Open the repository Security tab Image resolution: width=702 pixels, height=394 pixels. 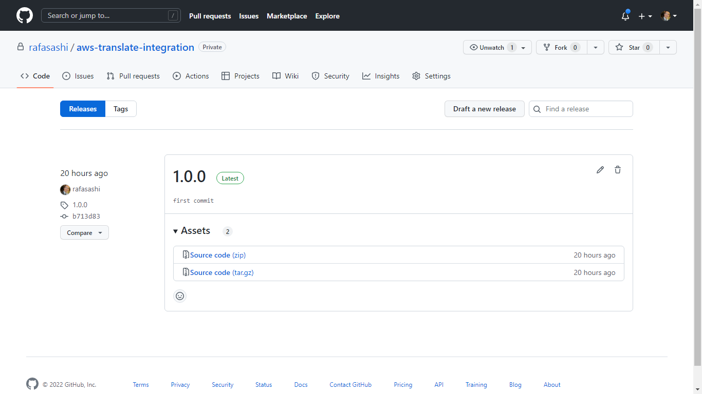click(x=330, y=76)
